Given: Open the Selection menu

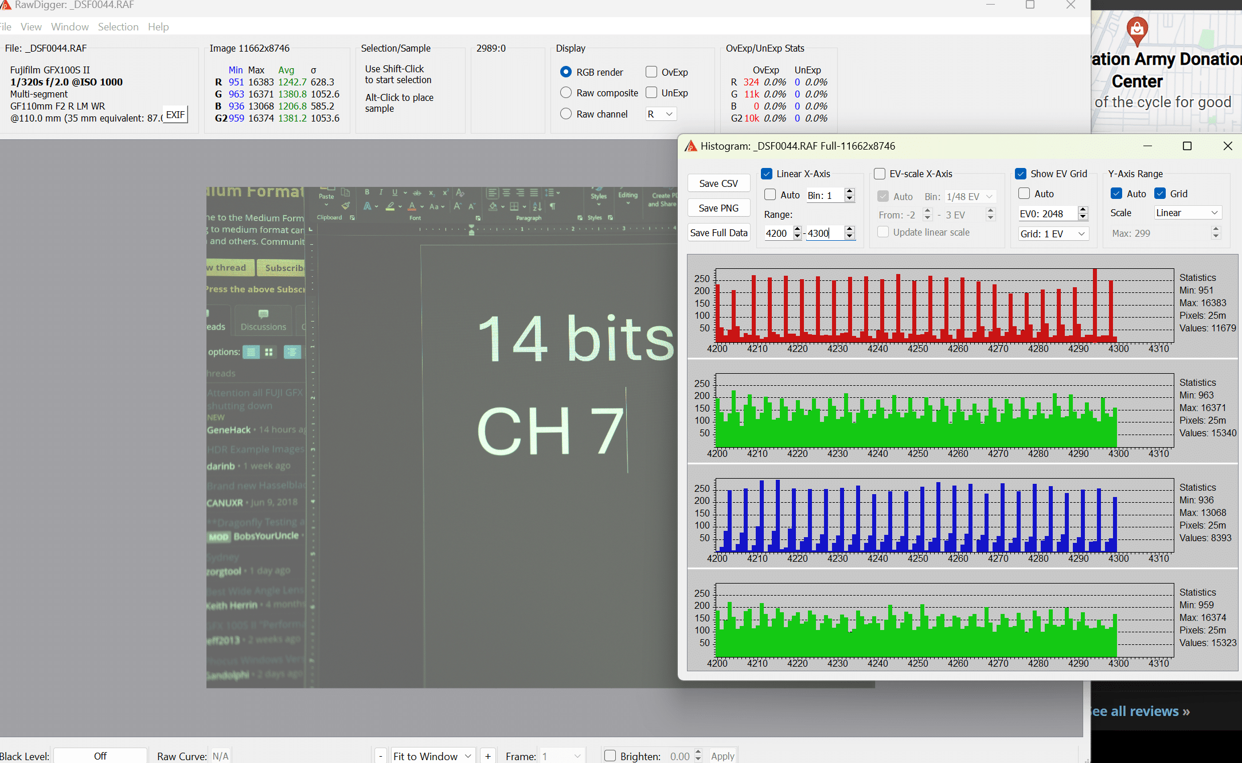Looking at the screenshot, I should pos(118,27).
